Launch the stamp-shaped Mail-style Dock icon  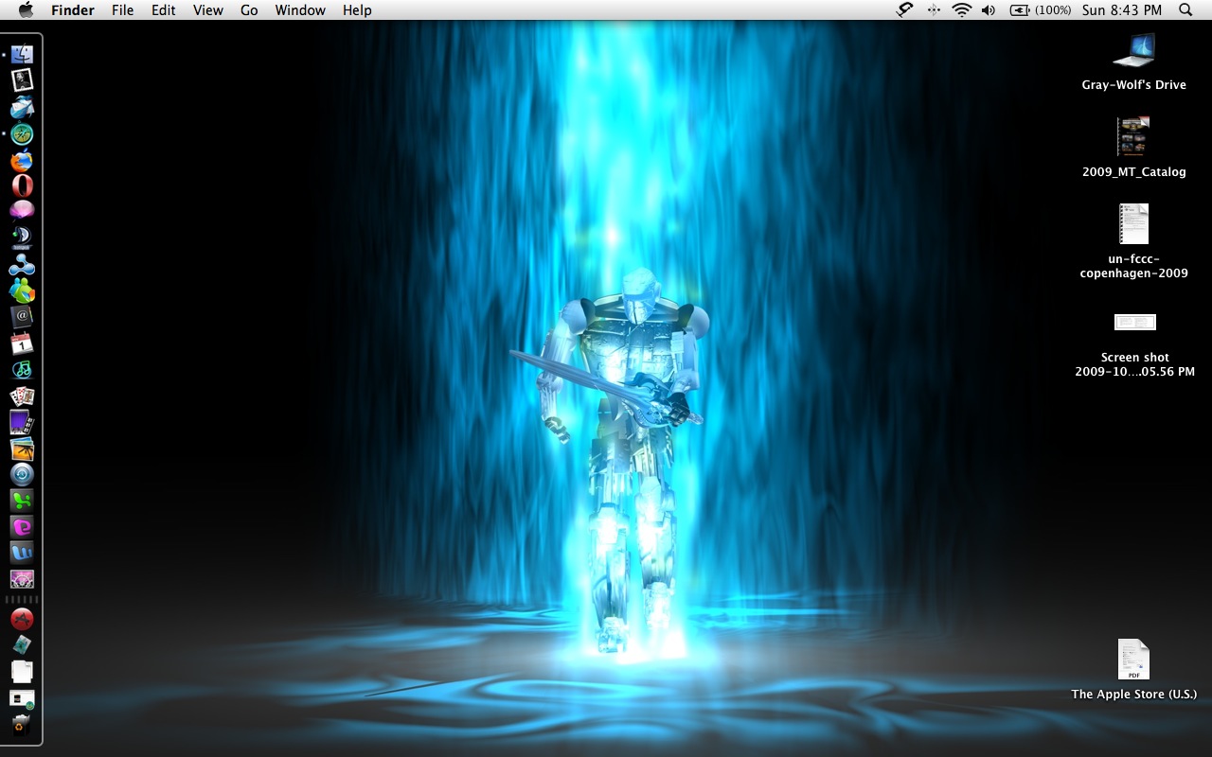pyautogui.click(x=22, y=80)
